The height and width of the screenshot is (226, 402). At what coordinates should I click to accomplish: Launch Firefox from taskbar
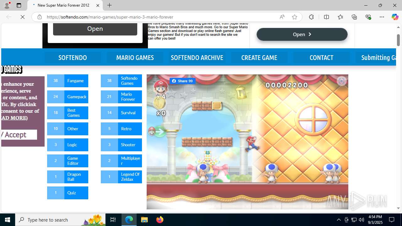160,220
